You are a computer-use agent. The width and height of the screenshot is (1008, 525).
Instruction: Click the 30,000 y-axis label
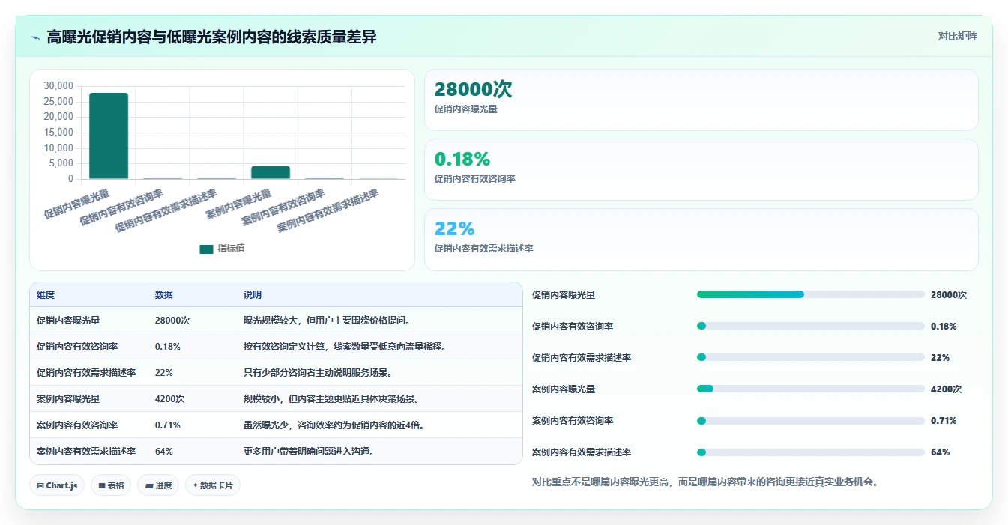(58, 86)
